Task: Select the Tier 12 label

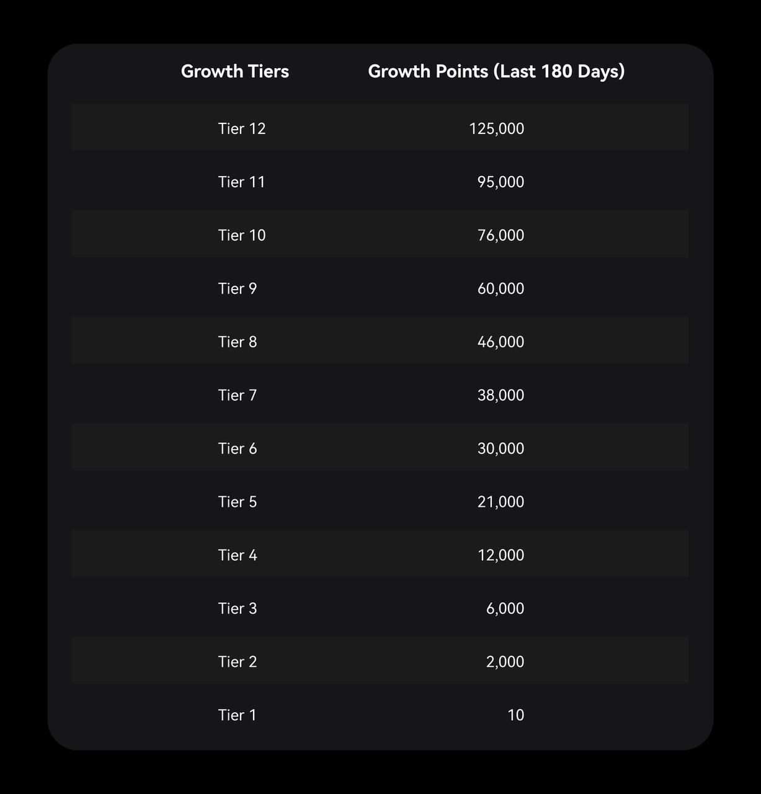Action: 242,128
